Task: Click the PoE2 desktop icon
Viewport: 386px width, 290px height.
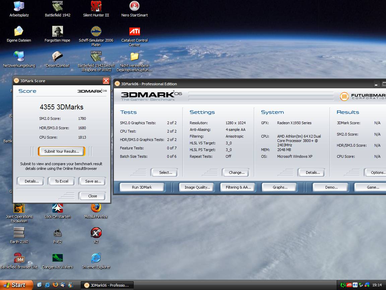Action: coord(57,236)
